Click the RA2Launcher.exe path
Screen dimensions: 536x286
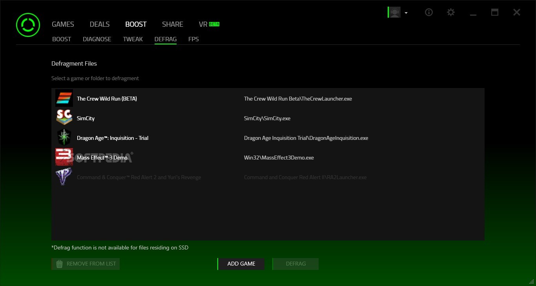(305, 177)
